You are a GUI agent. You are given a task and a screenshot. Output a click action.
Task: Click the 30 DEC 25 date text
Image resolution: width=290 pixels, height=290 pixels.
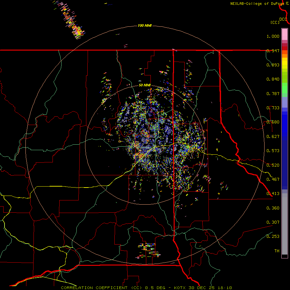point(202,288)
